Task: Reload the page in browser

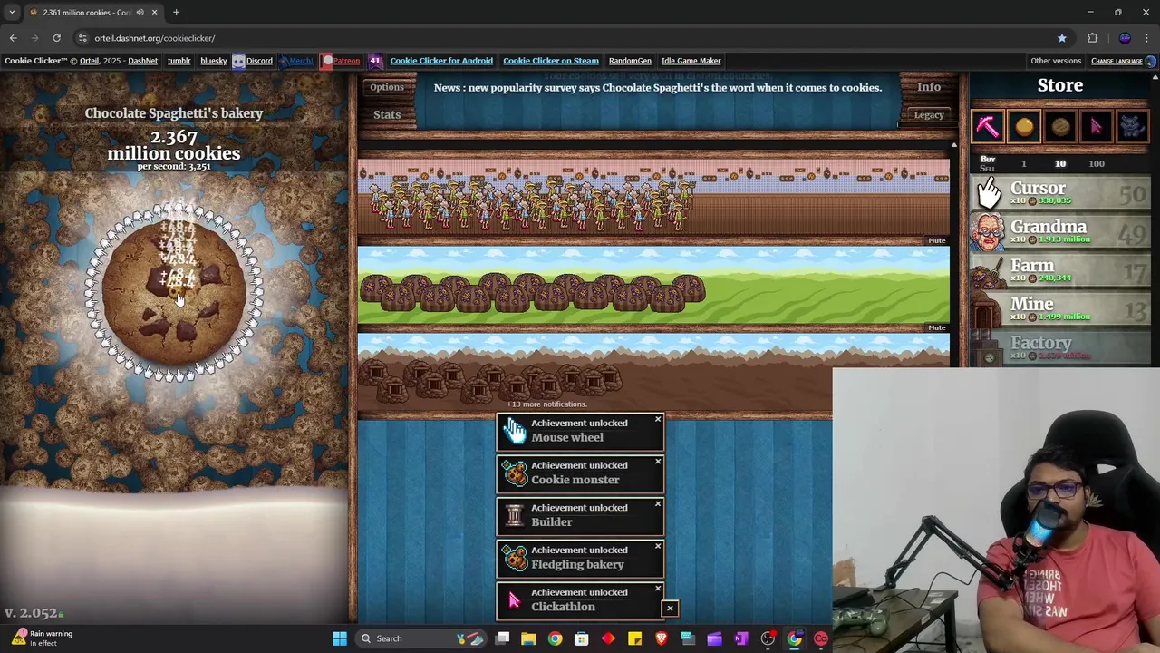Action: coord(56,38)
